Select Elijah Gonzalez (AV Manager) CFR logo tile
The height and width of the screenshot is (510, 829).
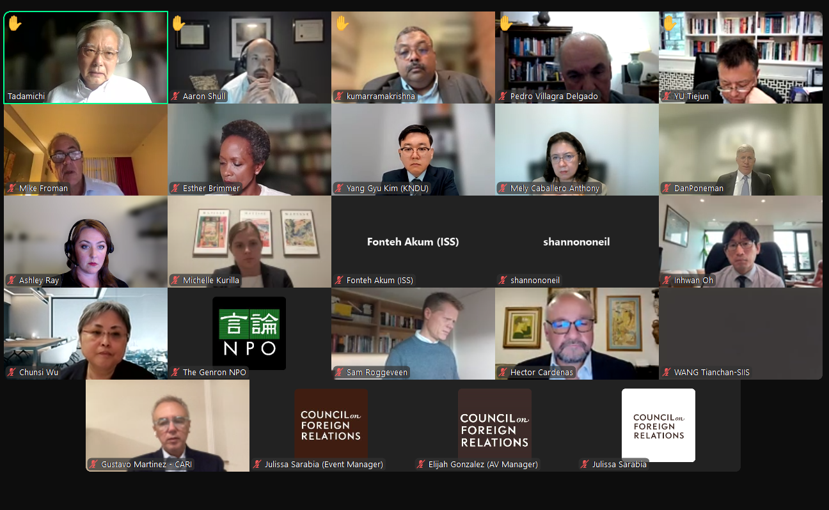click(x=495, y=426)
